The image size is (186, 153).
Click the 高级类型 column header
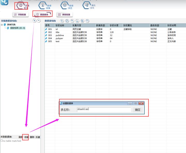coord(158,25)
